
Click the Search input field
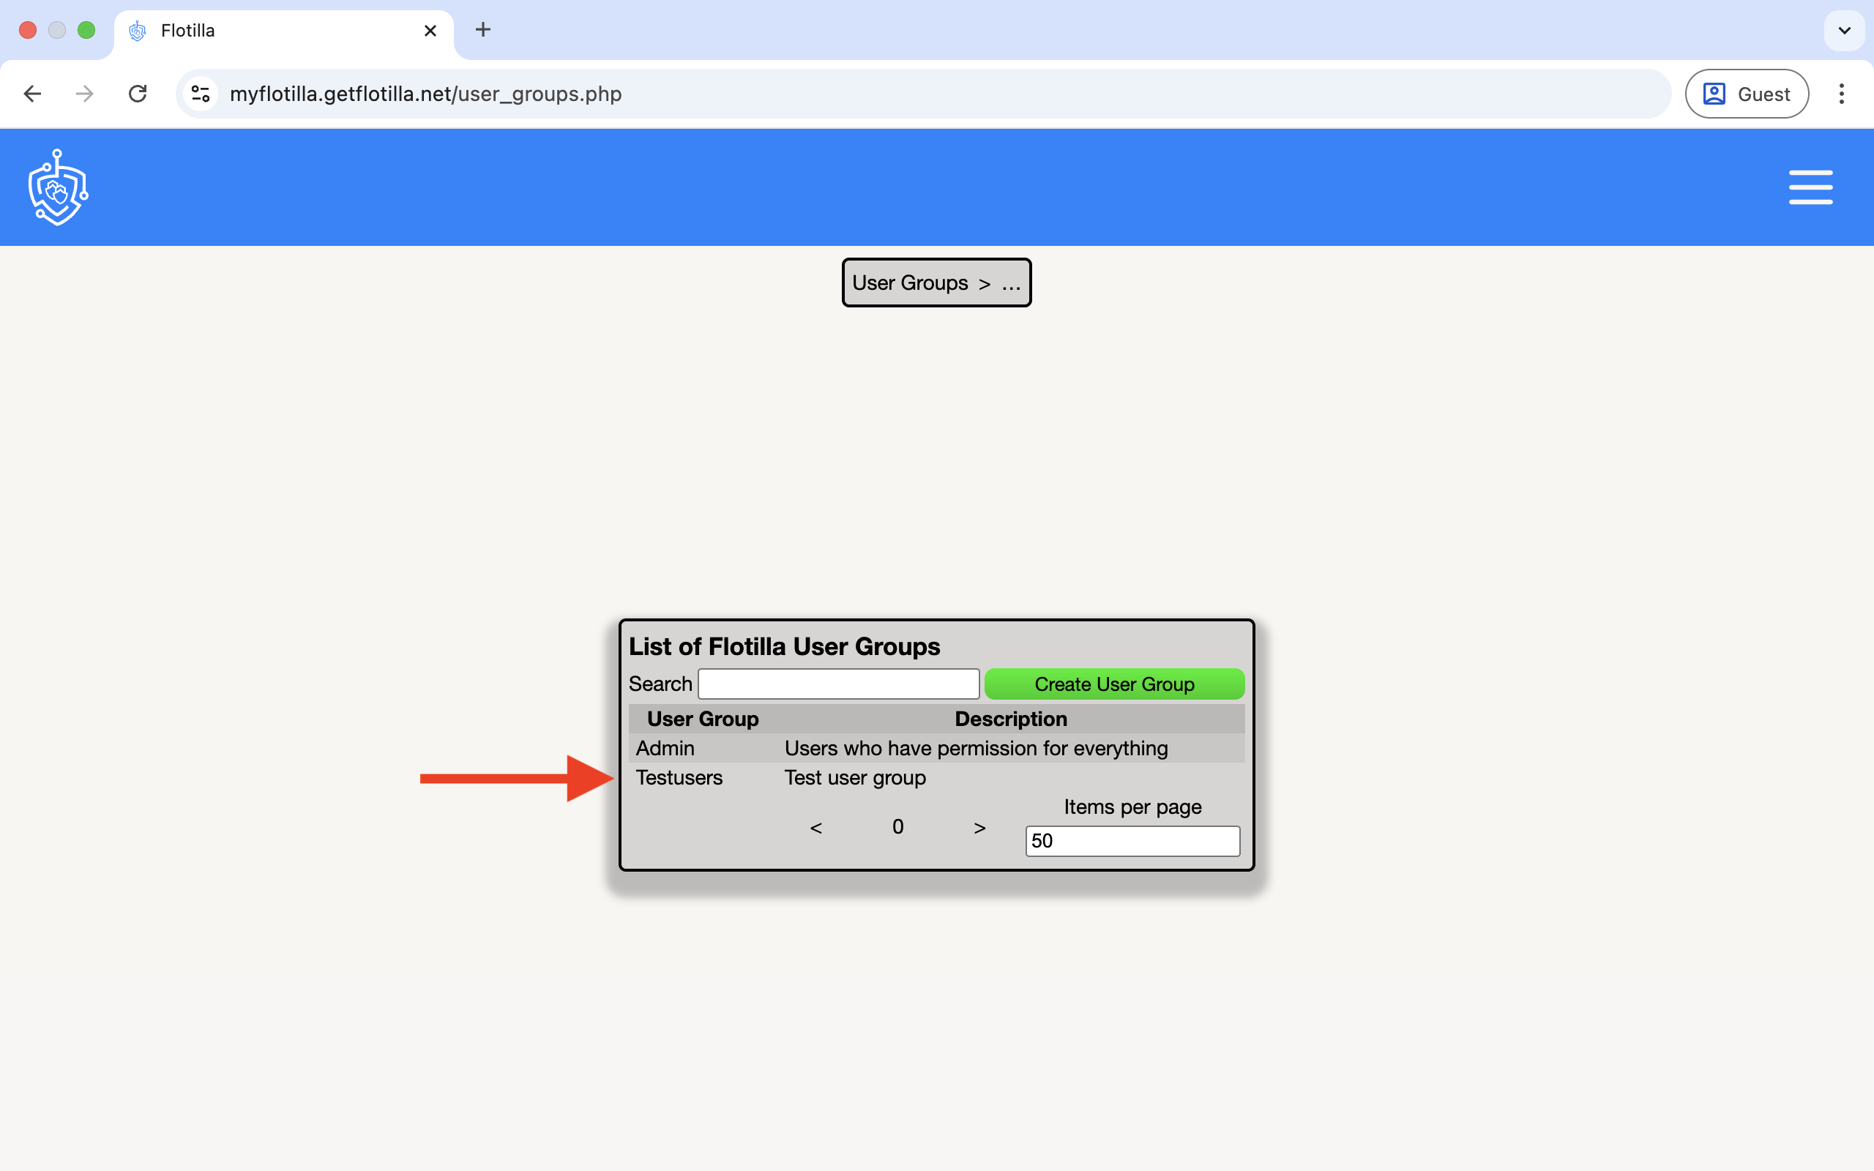pyautogui.click(x=838, y=684)
